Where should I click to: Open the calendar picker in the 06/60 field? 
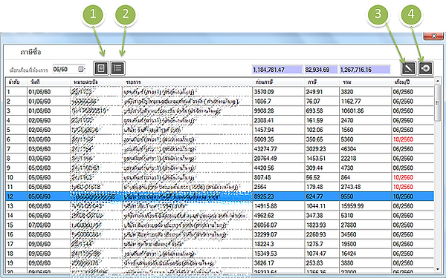pyautogui.click(x=81, y=69)
